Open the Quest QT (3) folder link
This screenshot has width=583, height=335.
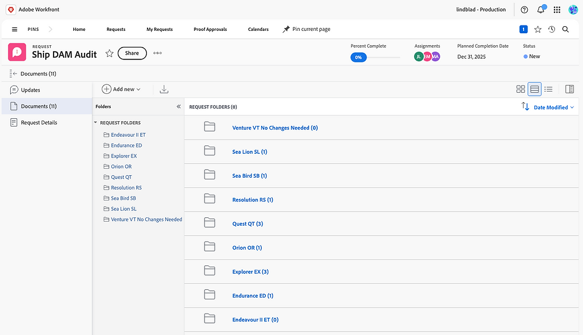tap(247, 224)
